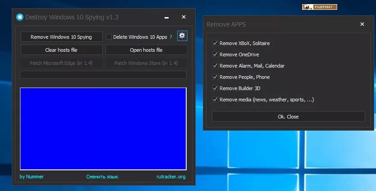Close the Remove APPS dialog
Viewport: 376px width, 191px height.
[362, 24]
